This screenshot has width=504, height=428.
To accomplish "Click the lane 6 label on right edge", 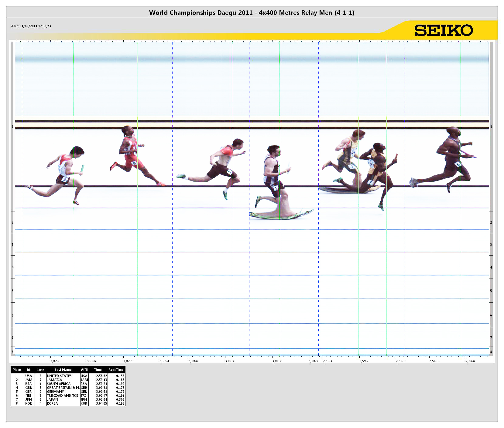I will [x=491, y=315].
